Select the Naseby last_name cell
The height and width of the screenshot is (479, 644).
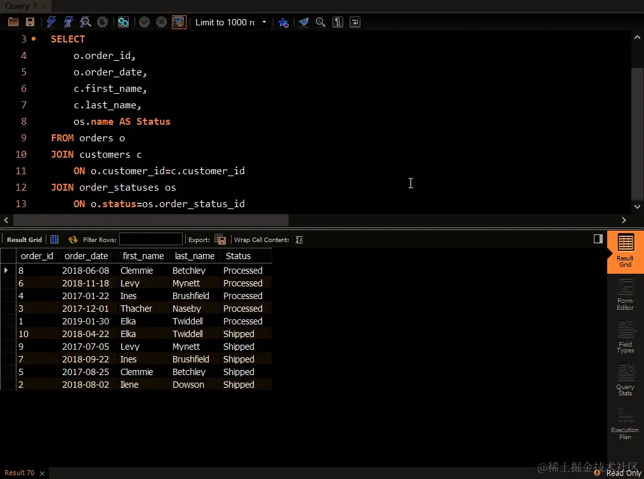coord(187,309)
